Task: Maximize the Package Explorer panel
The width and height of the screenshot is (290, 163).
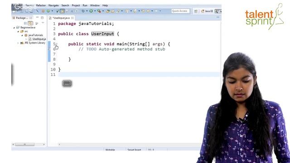Action: coord(42,18)
